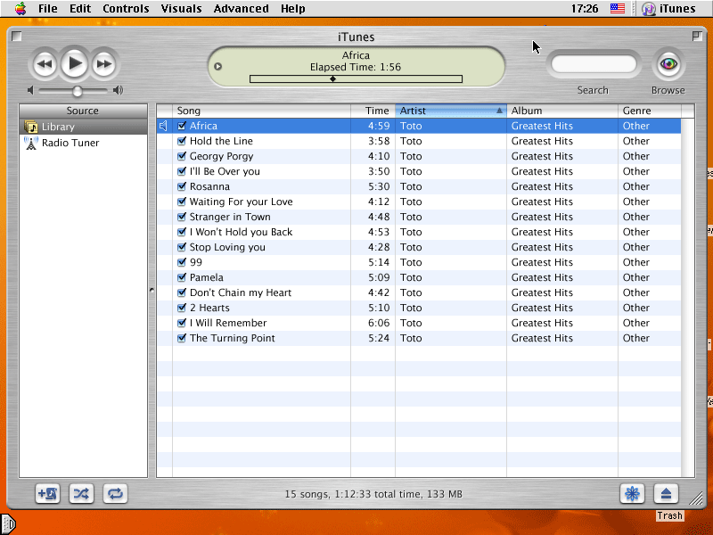
Task: Click the menu bar clock 17:26
Action: [x=585, y=9]
